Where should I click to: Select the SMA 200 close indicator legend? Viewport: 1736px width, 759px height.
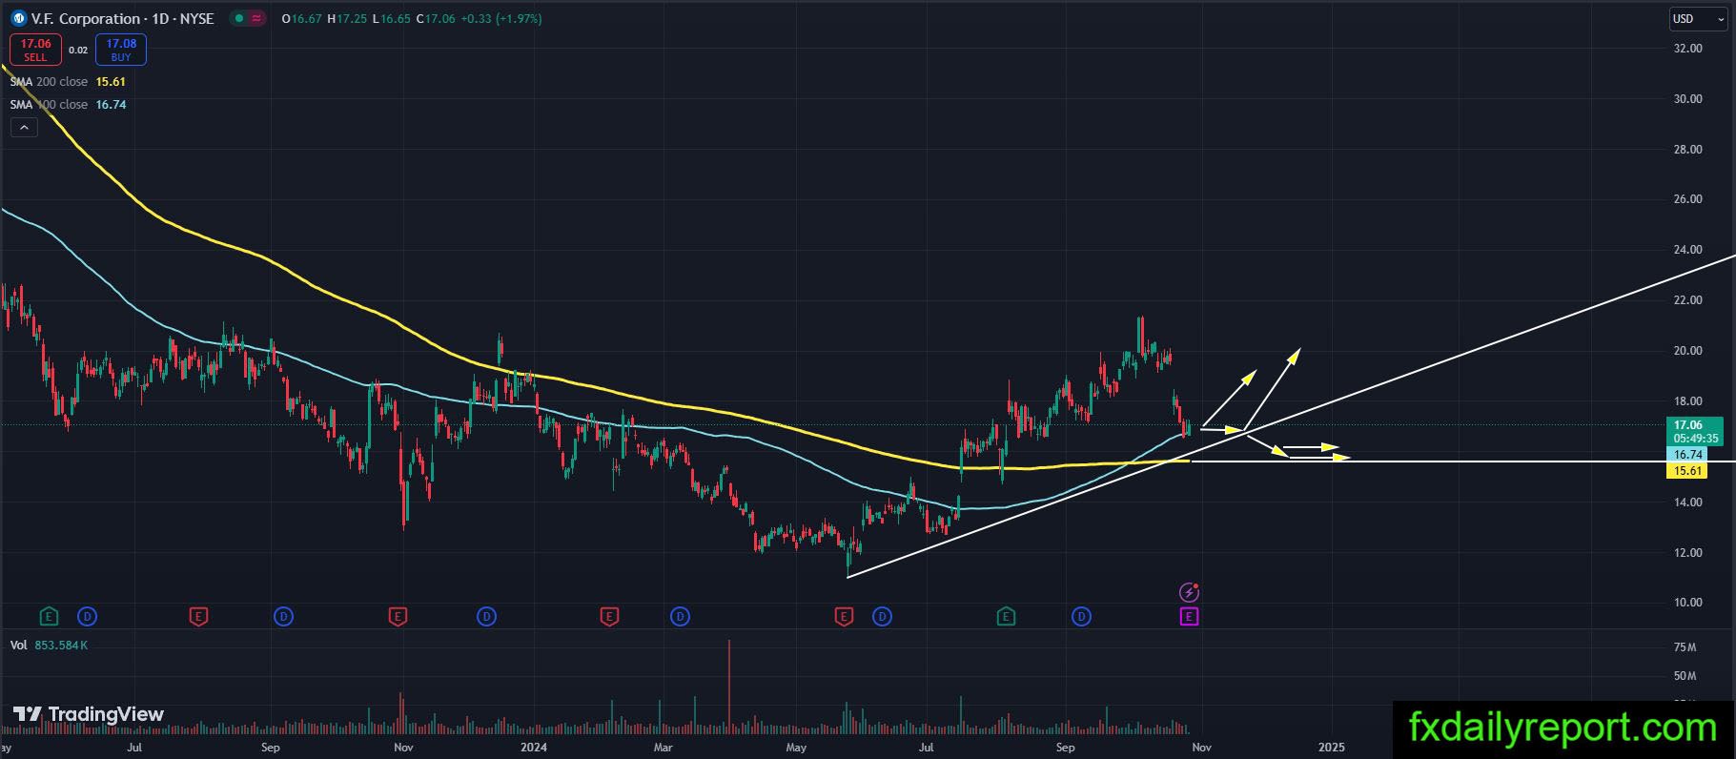pyautogui.click(x=68, y=82)
